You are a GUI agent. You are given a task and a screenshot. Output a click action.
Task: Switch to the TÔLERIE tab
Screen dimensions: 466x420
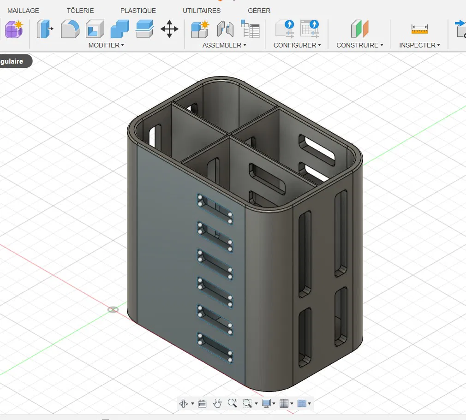click(80, 11)
